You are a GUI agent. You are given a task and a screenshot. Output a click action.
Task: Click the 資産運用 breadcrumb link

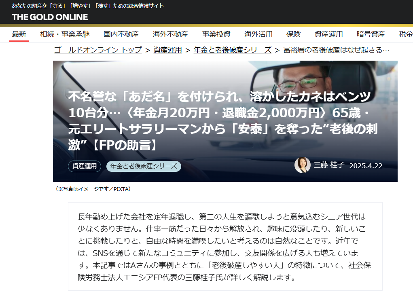coord(168,50)
